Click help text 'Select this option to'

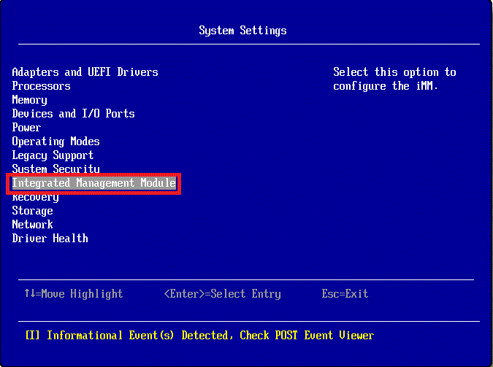[394, 72]
